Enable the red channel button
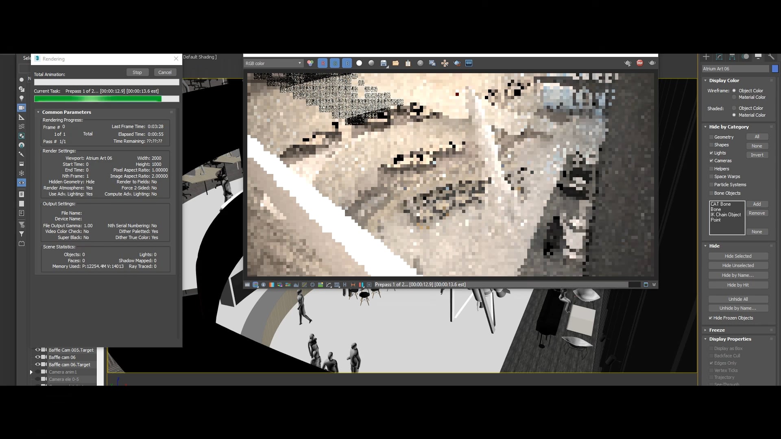 (x=323, y=63)
